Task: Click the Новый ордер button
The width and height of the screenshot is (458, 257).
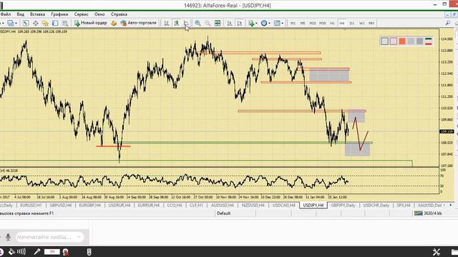Action: [x=90, y=23]
